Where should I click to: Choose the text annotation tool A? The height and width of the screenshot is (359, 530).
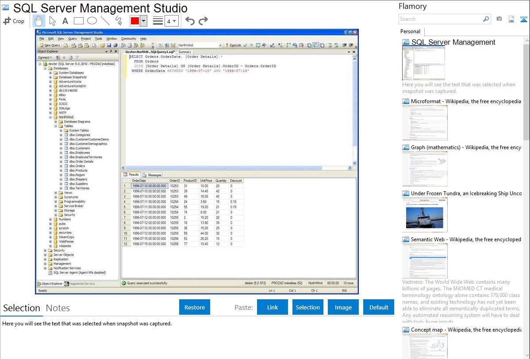click(x=65, y=21)
